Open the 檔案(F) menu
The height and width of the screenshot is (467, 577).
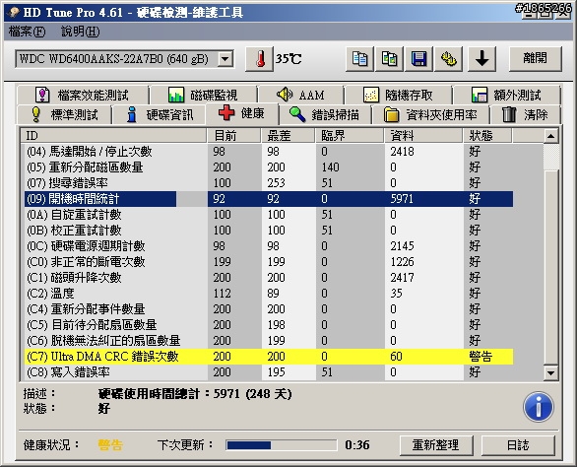click(27, 32)
